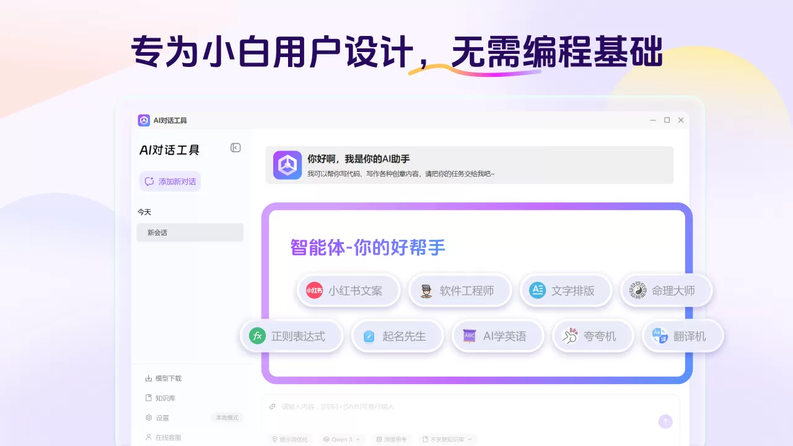Click the 翻译机 translate icon
This screenshot has width=793, height=446.
tap(660, 336)
